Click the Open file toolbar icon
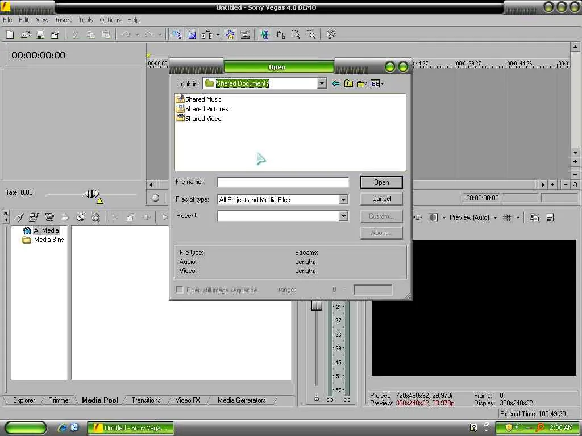Viewport: 582px width, 436px height. [x=25, y=35]
